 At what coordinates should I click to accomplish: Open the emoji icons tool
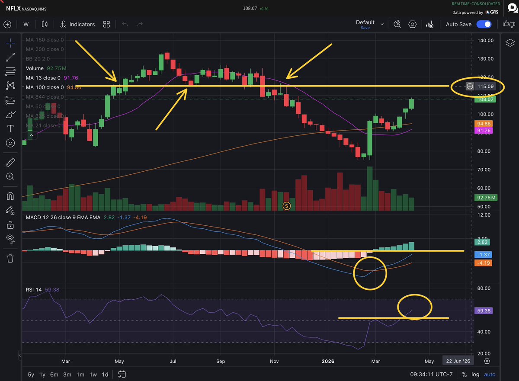[x=11, y=143]
